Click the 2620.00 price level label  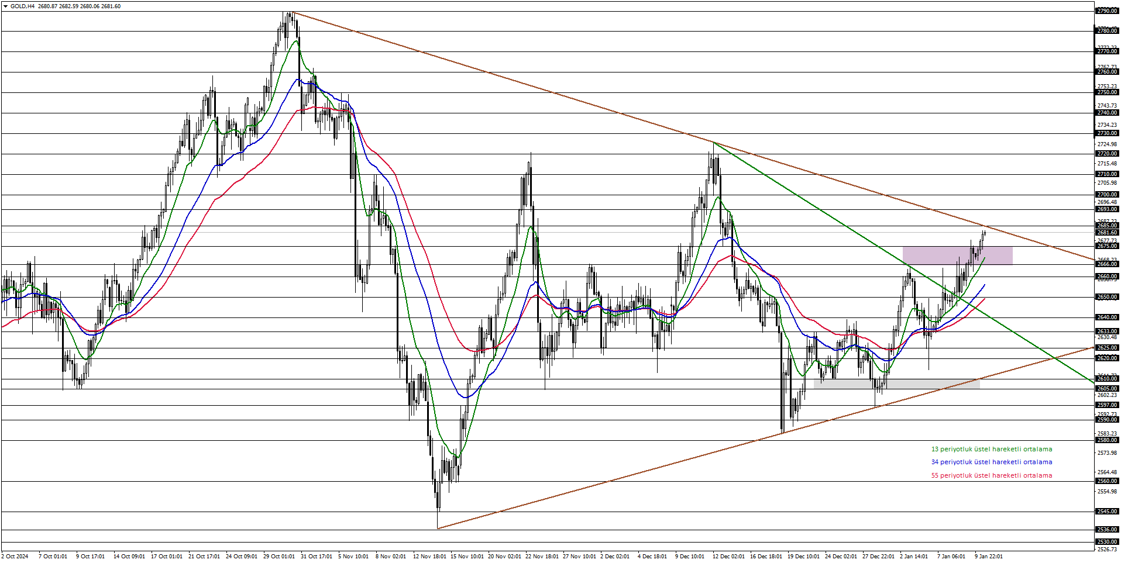click(1107, 358)
